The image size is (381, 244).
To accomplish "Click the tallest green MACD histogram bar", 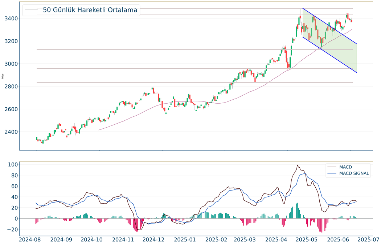I will (x=298, y=211).
